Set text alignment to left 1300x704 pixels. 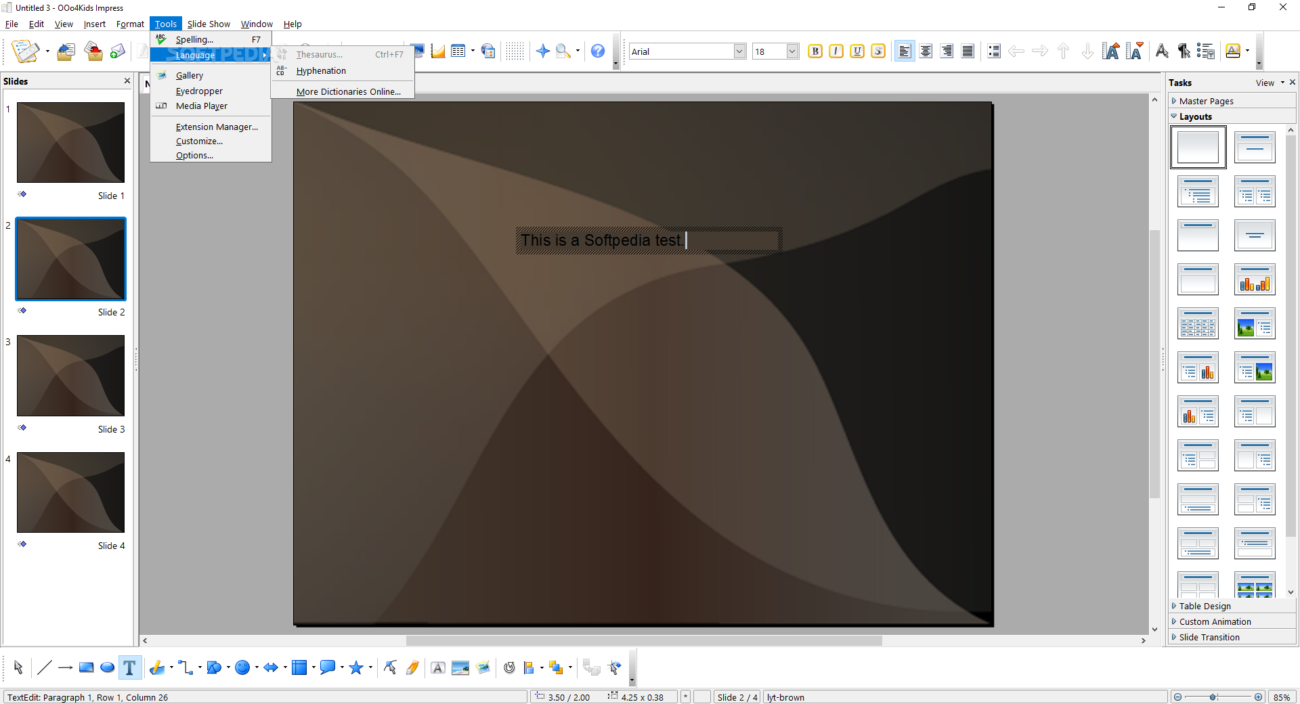click(905, 51)
